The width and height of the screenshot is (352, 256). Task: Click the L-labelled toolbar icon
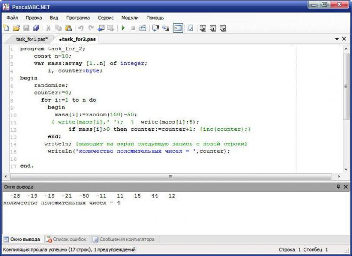click(x=213, y=28)
